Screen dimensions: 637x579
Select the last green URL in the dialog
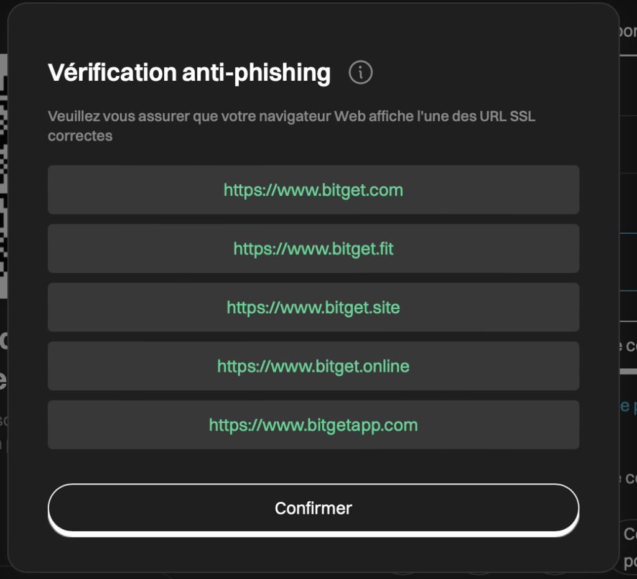click(x=313, y=425)
